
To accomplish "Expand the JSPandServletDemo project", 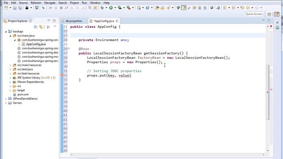I will click(x=6, y=98).
